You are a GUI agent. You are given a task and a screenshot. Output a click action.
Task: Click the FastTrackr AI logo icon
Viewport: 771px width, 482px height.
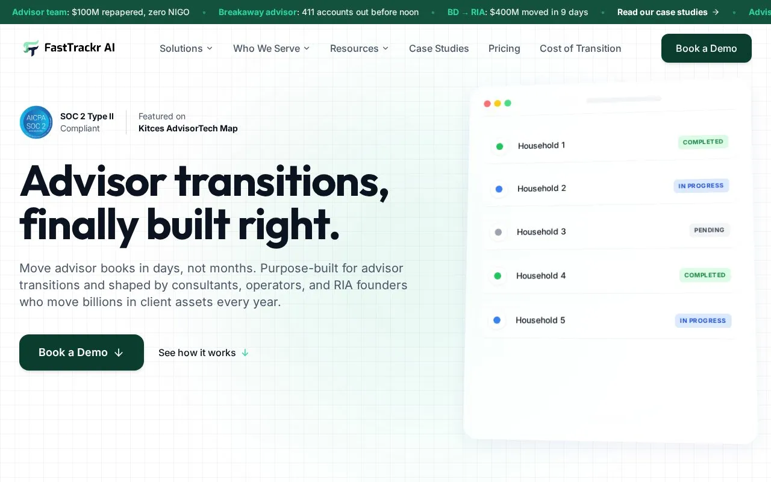pos(31,48)
